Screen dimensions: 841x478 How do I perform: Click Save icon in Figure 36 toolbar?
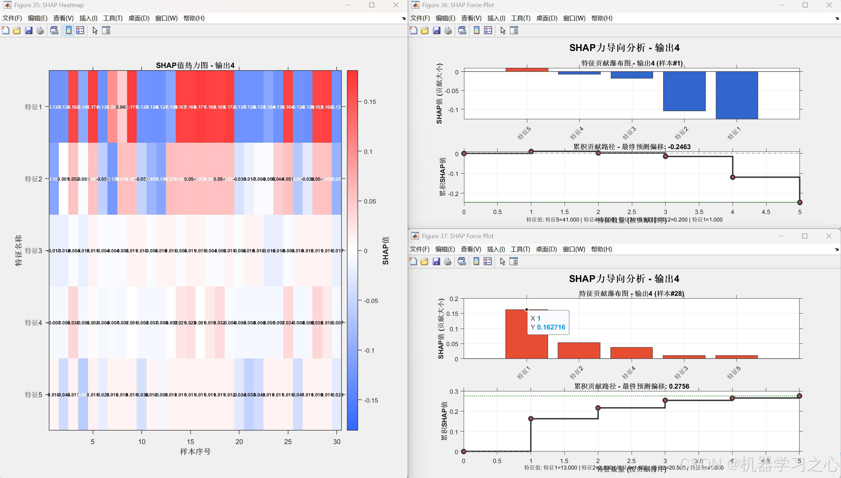pos(436,31)
